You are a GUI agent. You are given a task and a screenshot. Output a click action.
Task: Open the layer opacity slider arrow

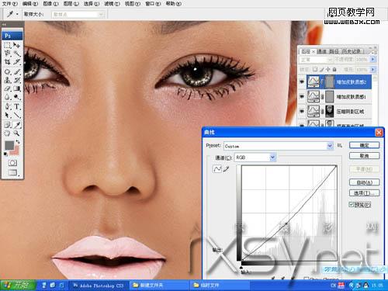tap(372, 60)
